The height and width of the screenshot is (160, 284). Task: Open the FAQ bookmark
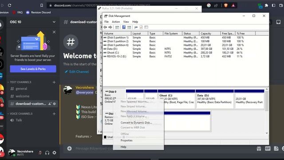point(18,12)
